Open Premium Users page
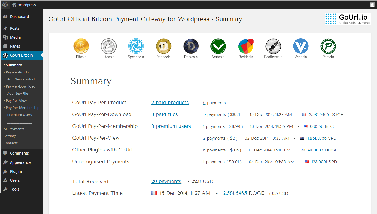Screen dimensions: 377x214 coord(19,115)
